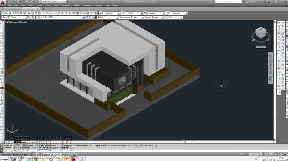Screen dimensions: 288x161
Task: Select the Circle tool in Draw toolbar
Action: tap(2, 42)
